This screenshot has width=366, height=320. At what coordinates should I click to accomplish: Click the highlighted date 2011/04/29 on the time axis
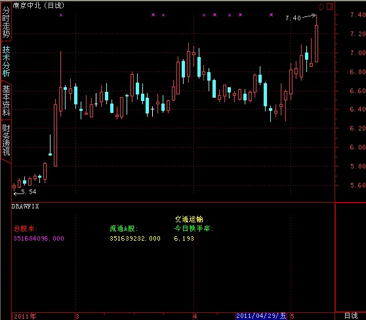tap(261, 316)
